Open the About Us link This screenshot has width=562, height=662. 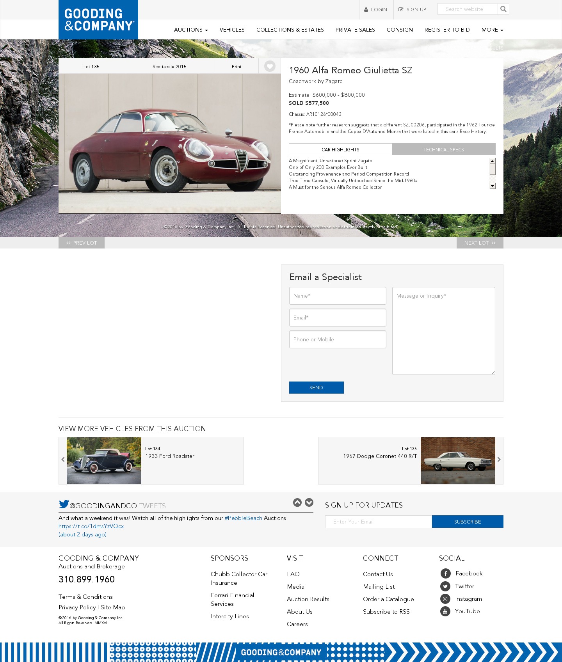click(300, 612)
